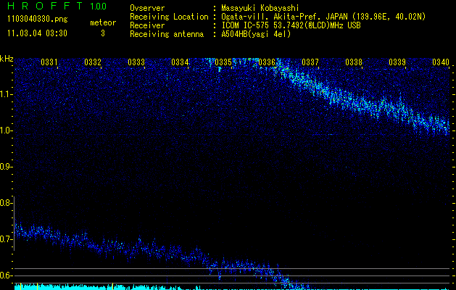Click the 0.7 kHz axis label
This screenshot has width=456, height=290.
5,239
